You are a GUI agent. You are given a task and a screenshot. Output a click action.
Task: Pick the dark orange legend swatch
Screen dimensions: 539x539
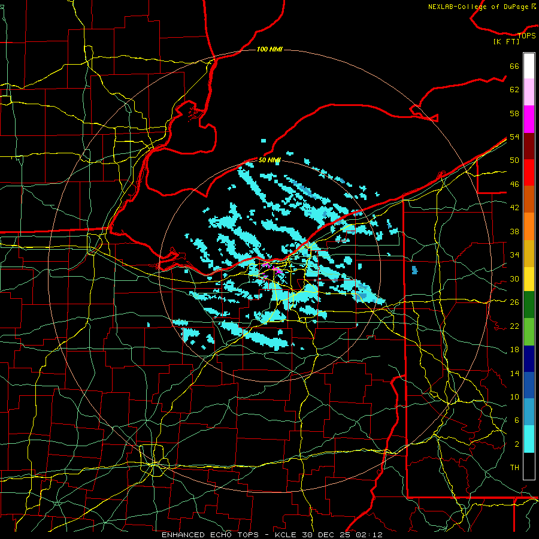tap(529, 199)
